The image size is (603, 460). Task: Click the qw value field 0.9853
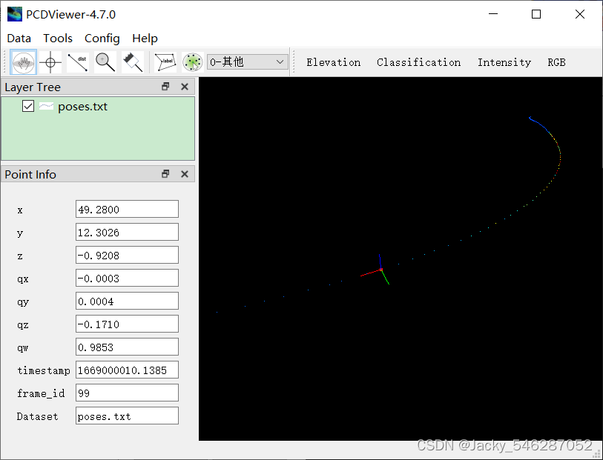[127, 347]
